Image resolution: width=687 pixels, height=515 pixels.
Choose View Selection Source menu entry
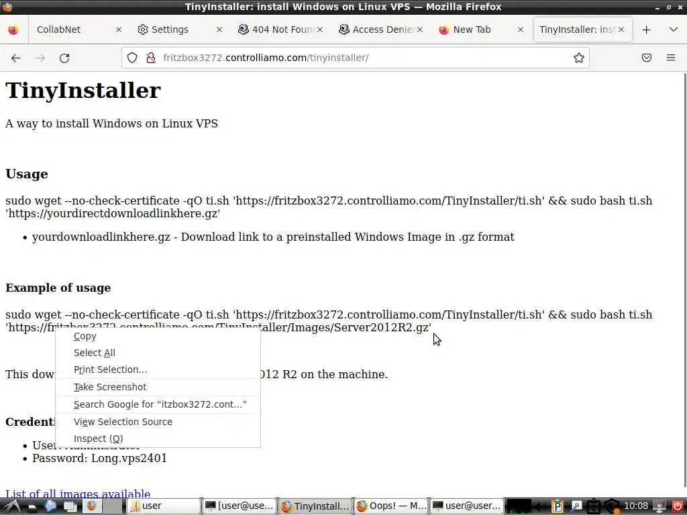click(158, 422)
